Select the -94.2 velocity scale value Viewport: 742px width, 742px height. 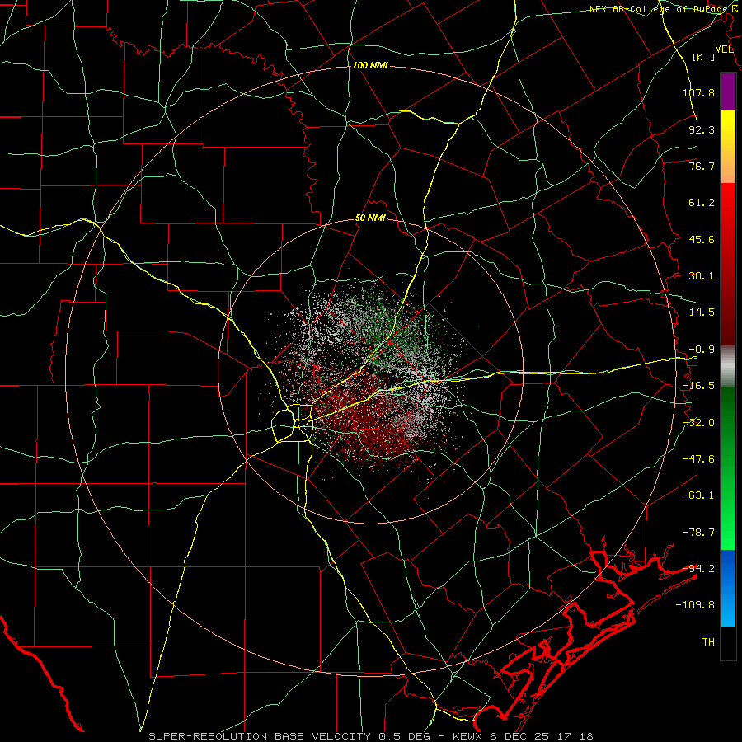[x=698, y=569]
